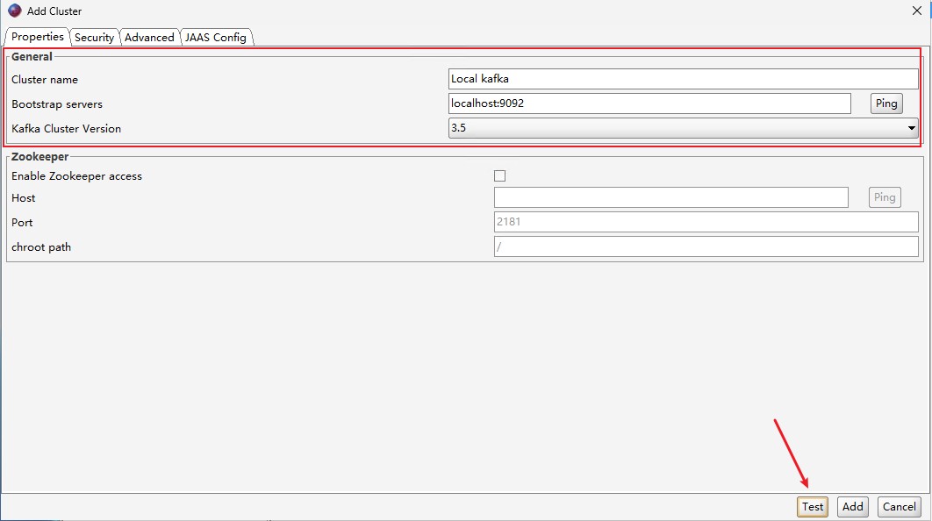This screenshot has width=932, height=521.
Task: Click the Kafka Cluster Version label
Action: coord(67,128)
